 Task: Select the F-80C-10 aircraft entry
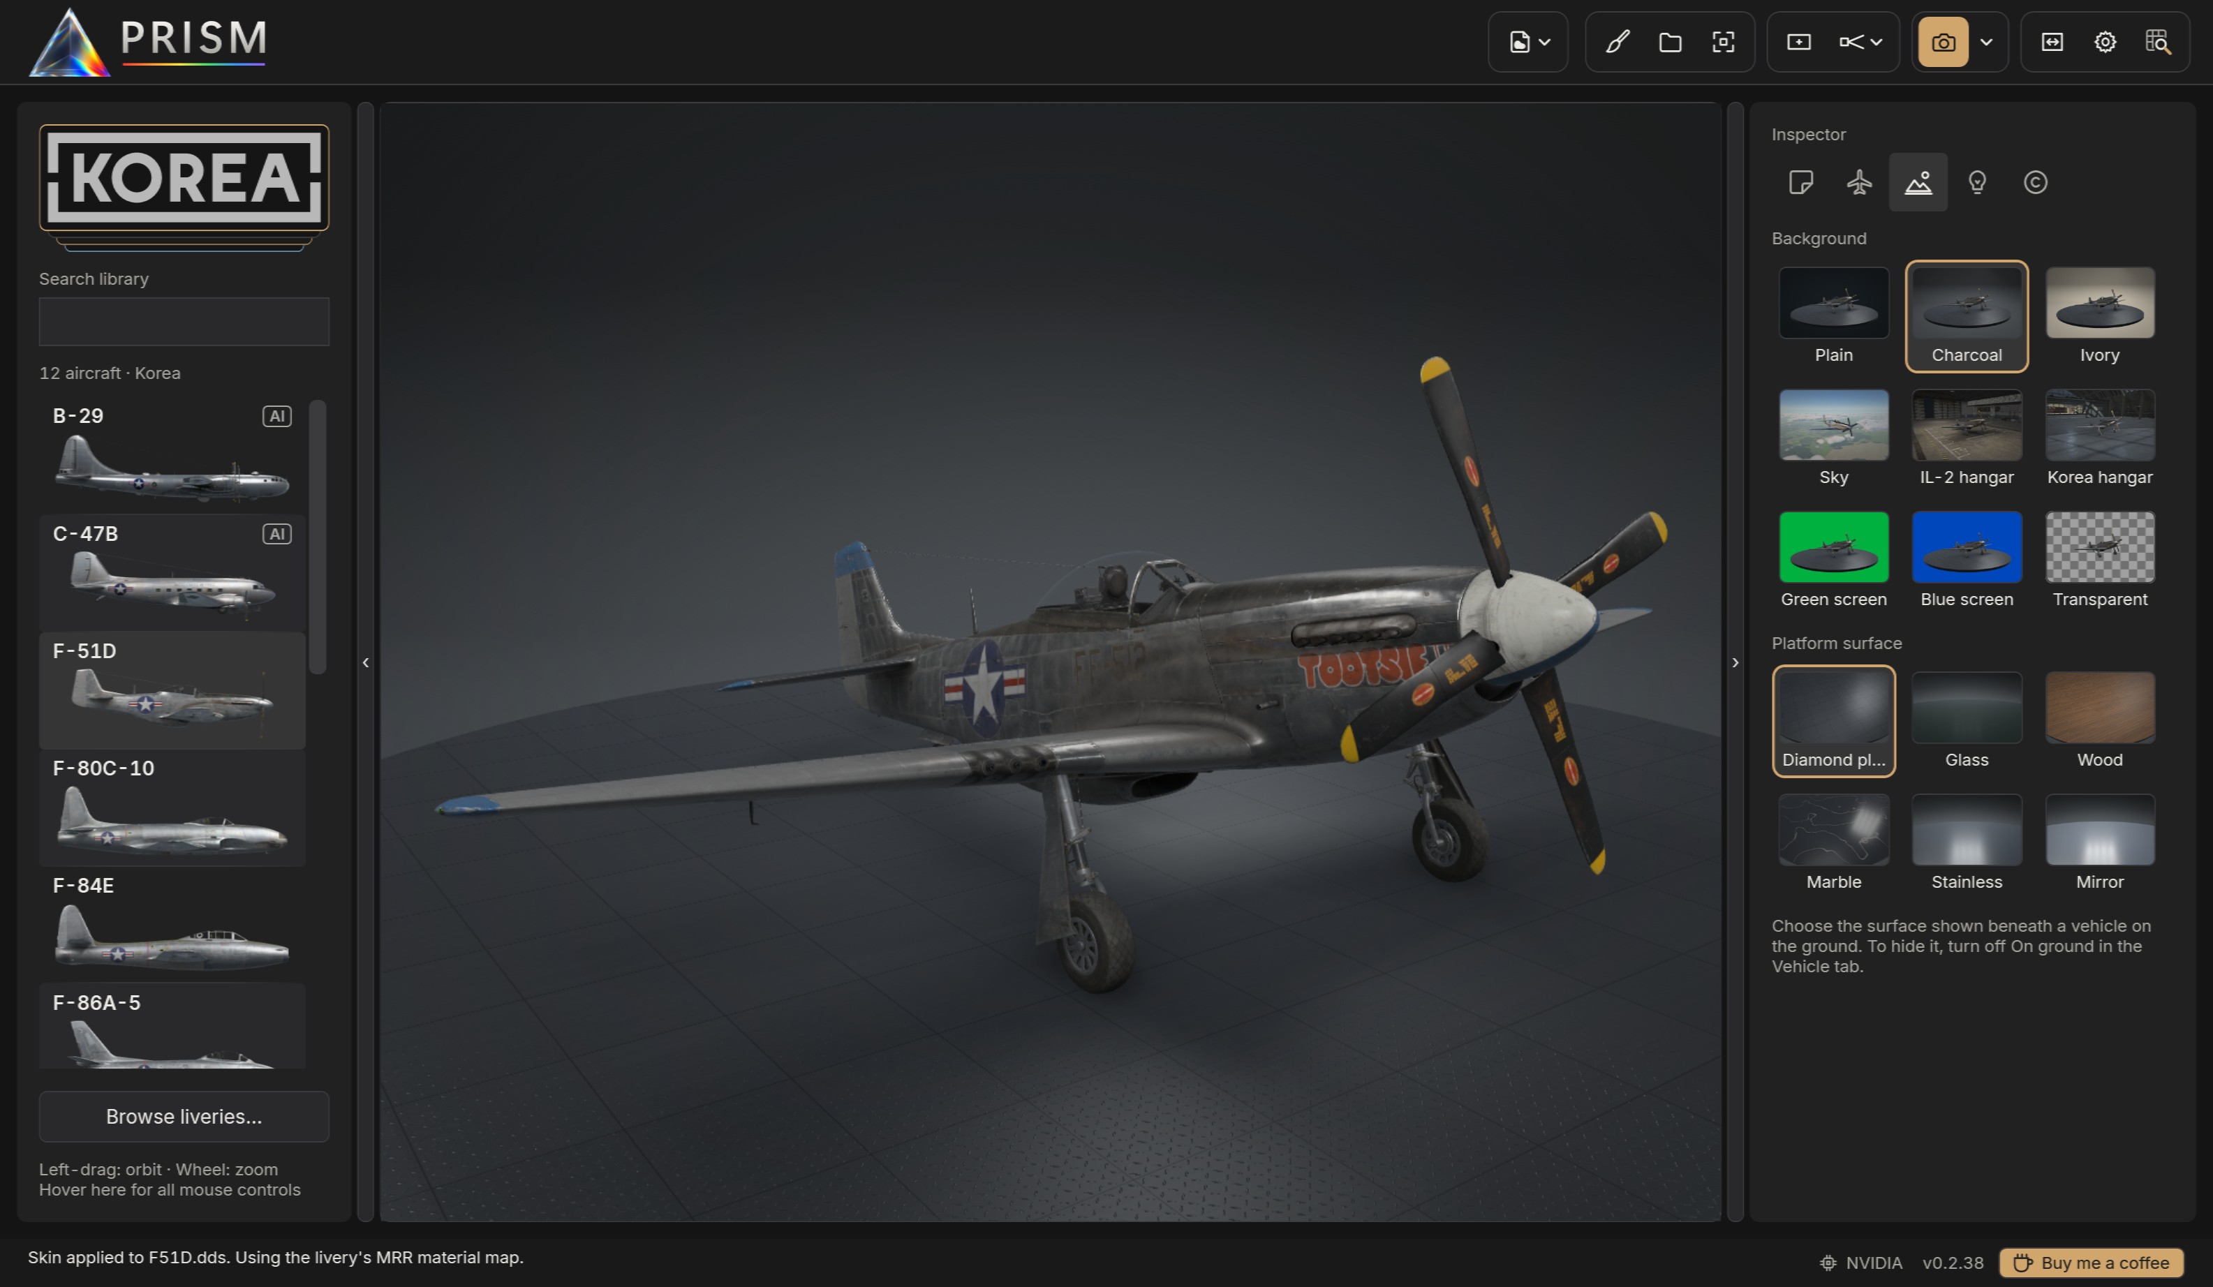pos(172,808)
